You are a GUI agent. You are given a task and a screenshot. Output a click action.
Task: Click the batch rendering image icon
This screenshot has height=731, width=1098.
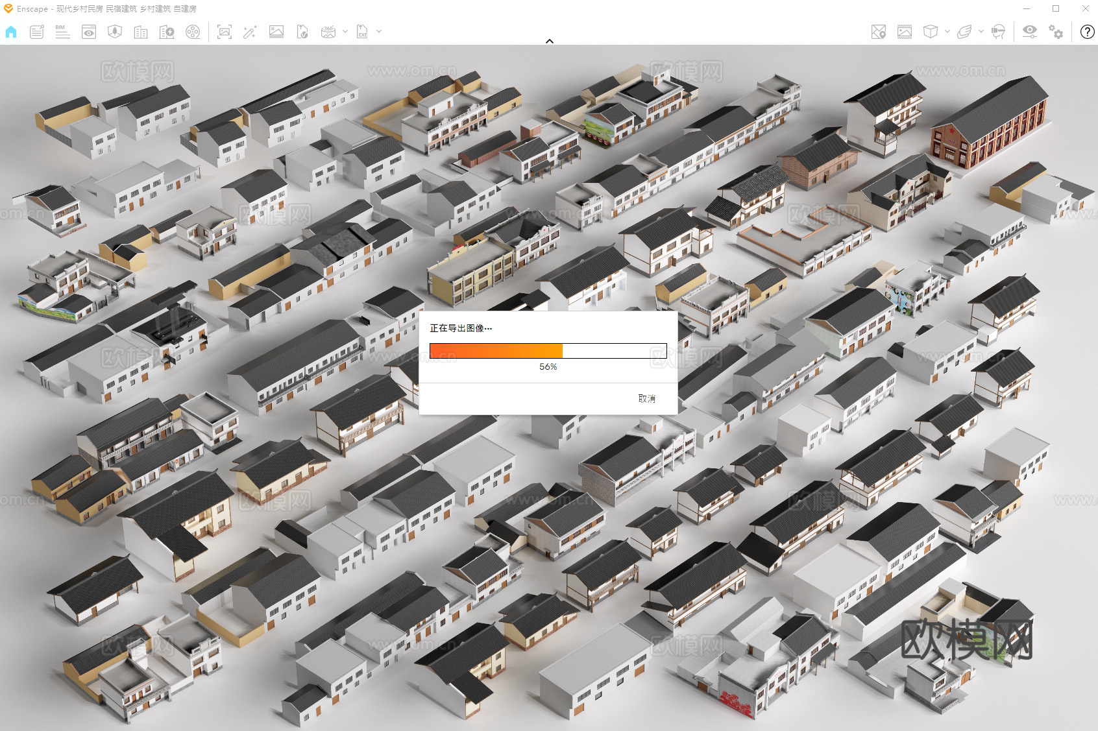pos(276,32)
